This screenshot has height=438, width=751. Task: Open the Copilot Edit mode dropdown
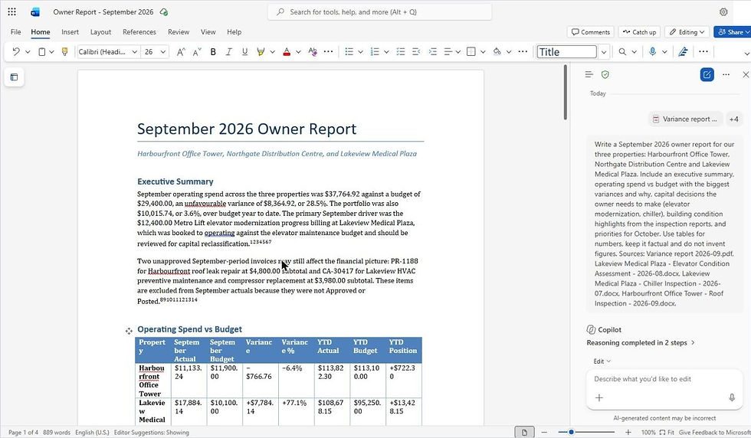602,361
